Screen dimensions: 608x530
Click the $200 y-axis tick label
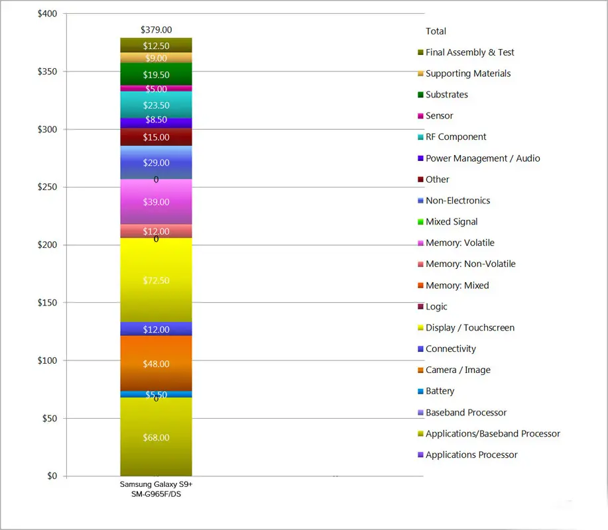coord(47,245)
